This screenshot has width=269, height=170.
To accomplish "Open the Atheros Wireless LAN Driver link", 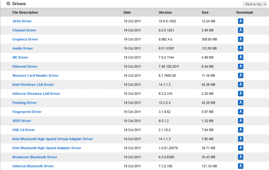I will (x=36, y=94).
